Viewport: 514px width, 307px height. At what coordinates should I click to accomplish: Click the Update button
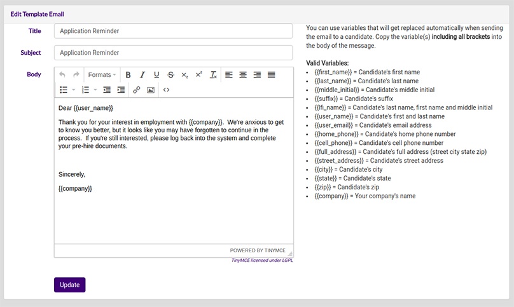point(70,285)
